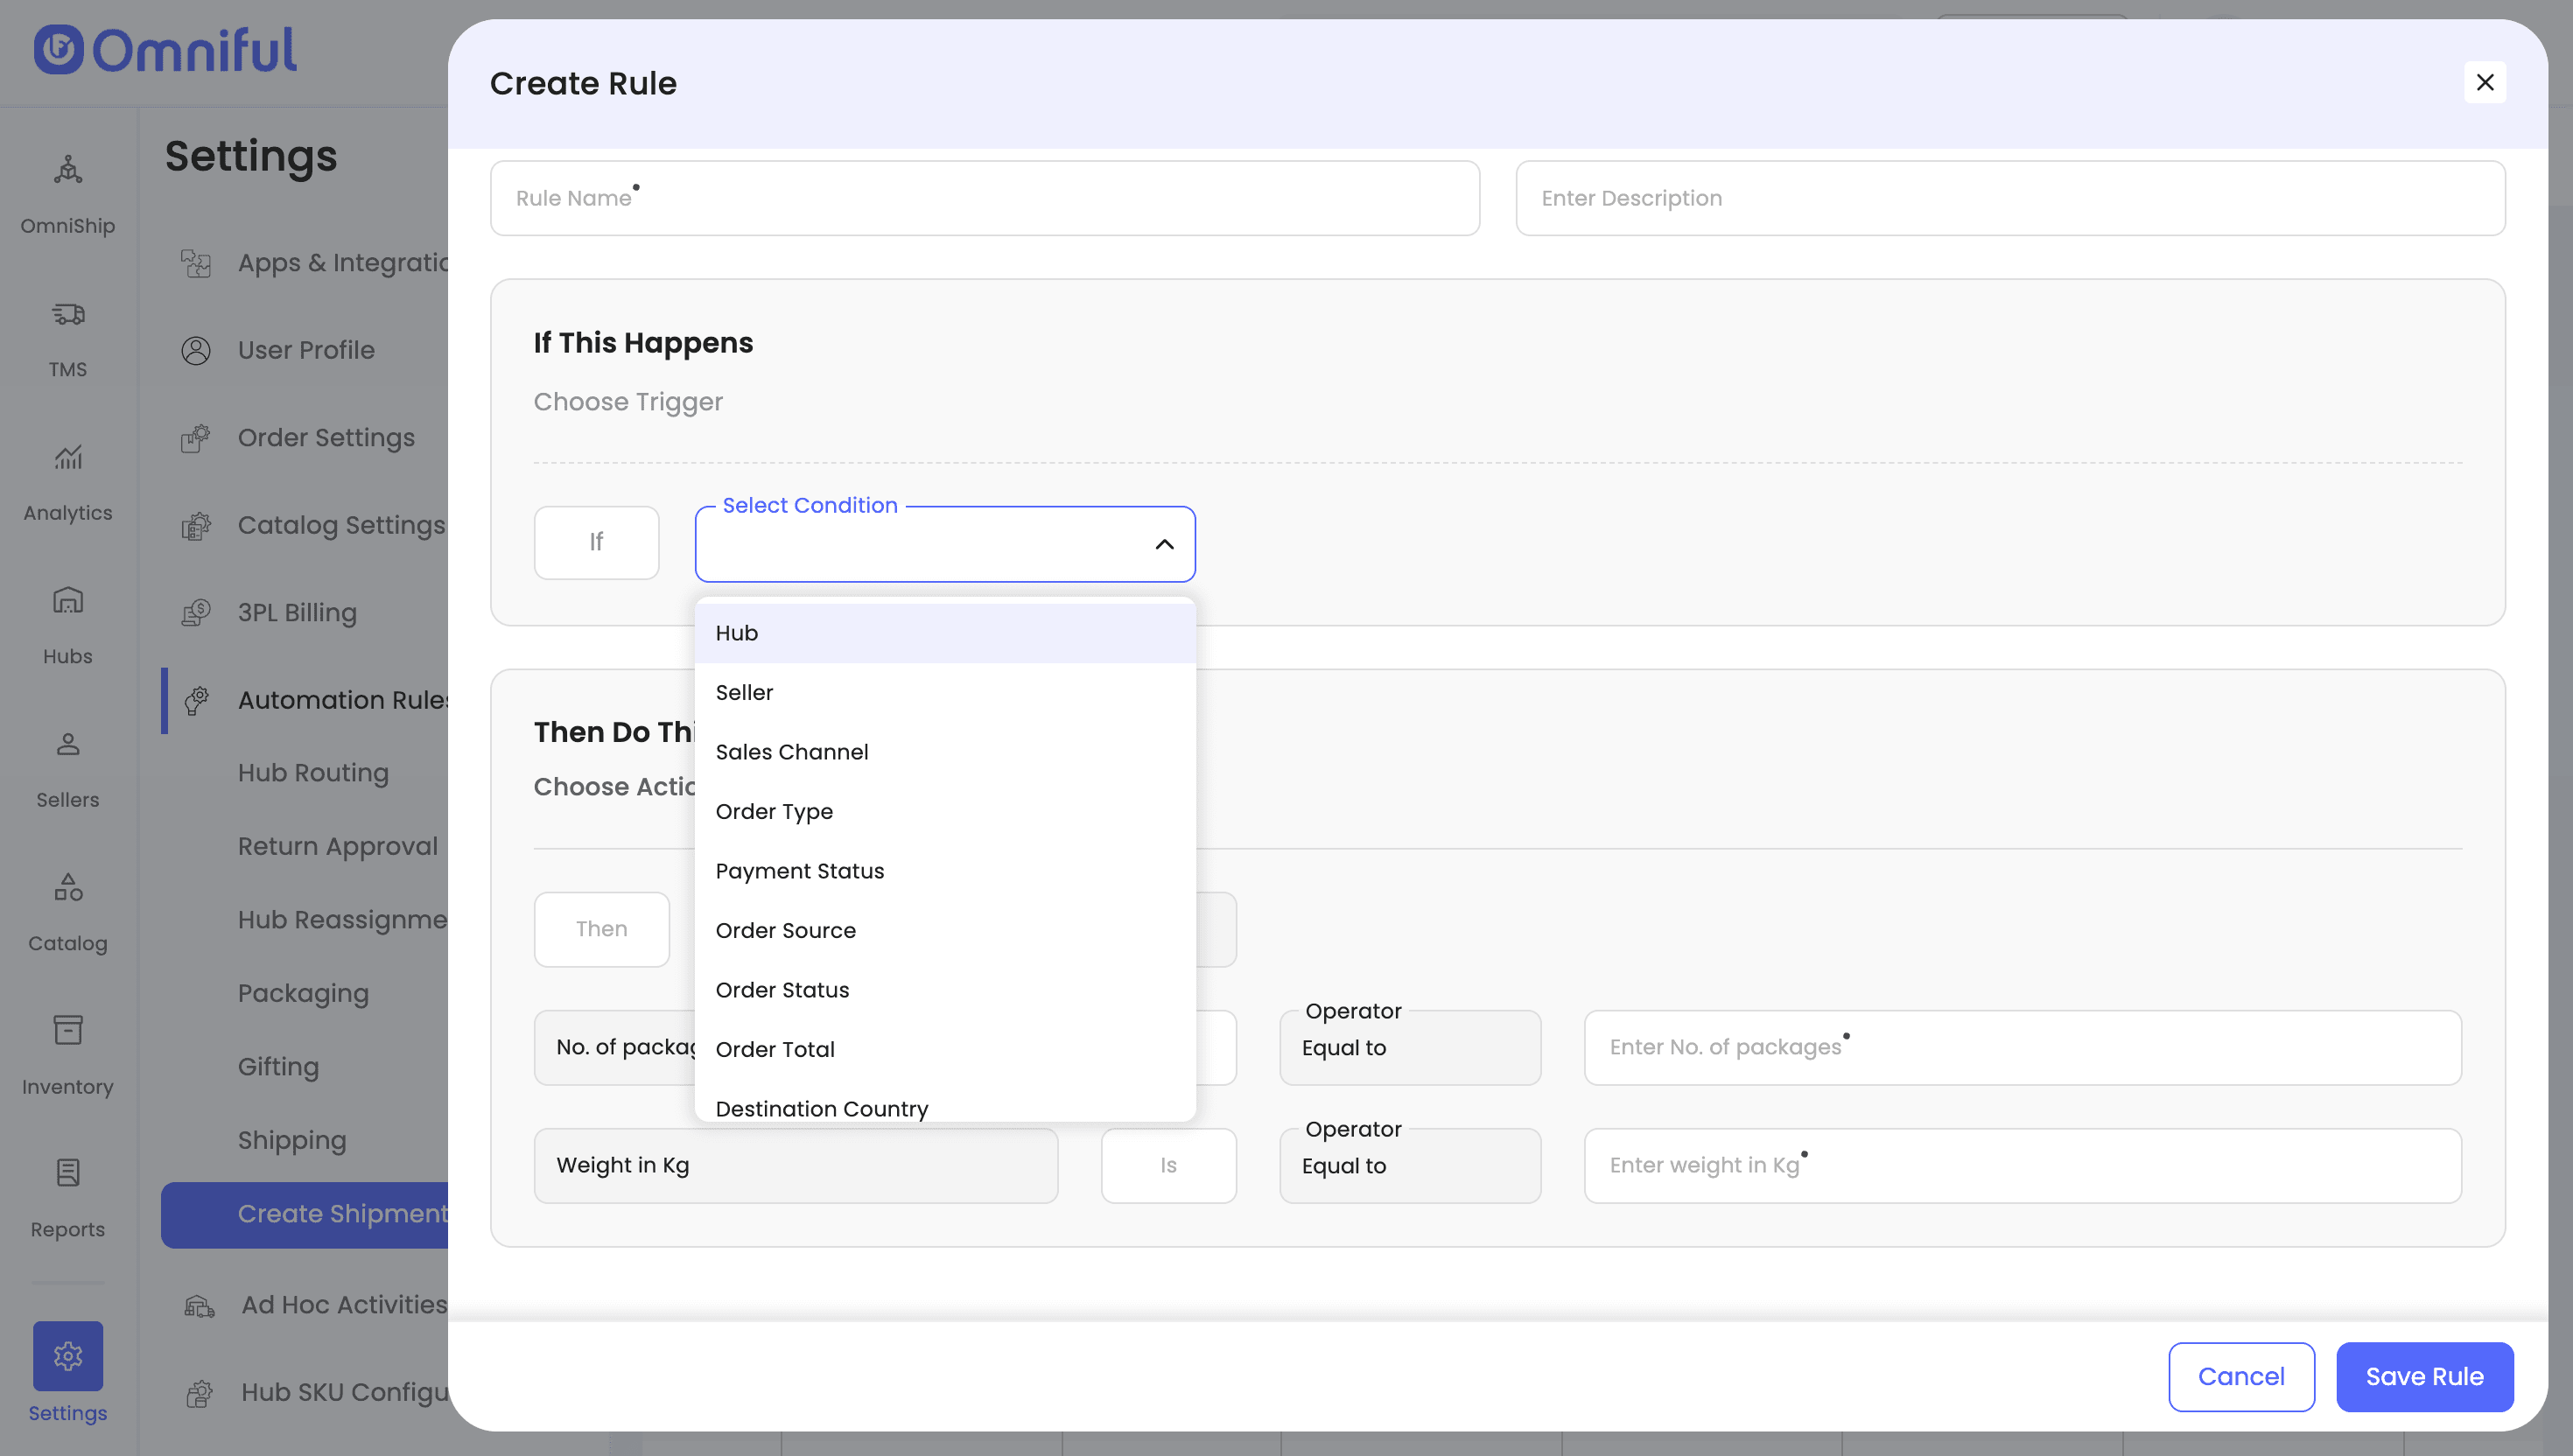Open the Weight in Kg Operator dropdown

pyautogui.click(x=1409, y=1166)
